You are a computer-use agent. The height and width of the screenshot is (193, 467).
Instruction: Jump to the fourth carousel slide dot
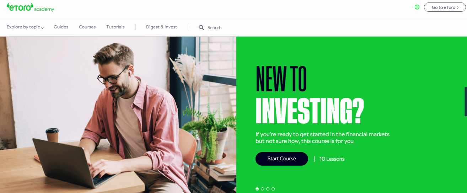273,189
